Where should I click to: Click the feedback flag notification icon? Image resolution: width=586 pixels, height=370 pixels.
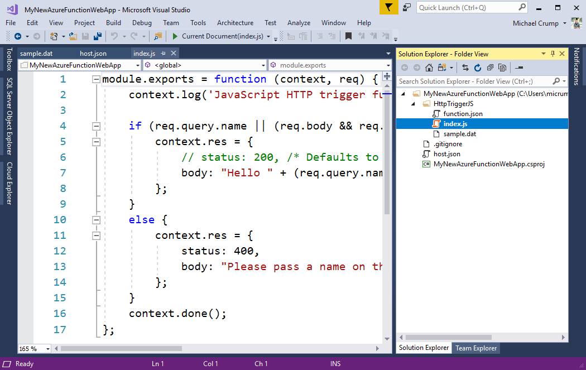[x=388, y=7]
